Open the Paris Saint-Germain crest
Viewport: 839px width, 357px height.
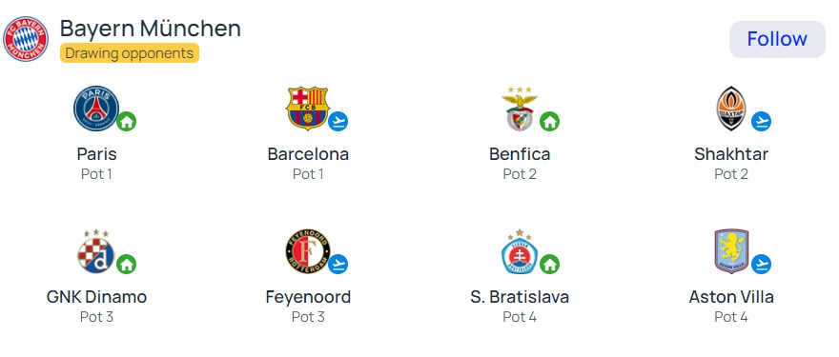(96, 109)
